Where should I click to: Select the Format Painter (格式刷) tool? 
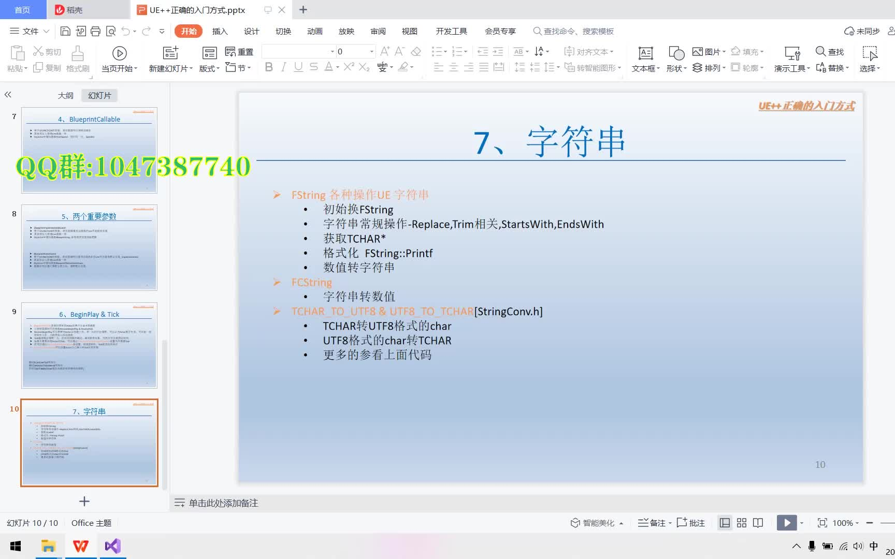point(78,59)
